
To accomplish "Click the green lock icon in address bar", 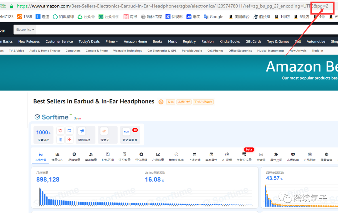I will pos(12,7).
